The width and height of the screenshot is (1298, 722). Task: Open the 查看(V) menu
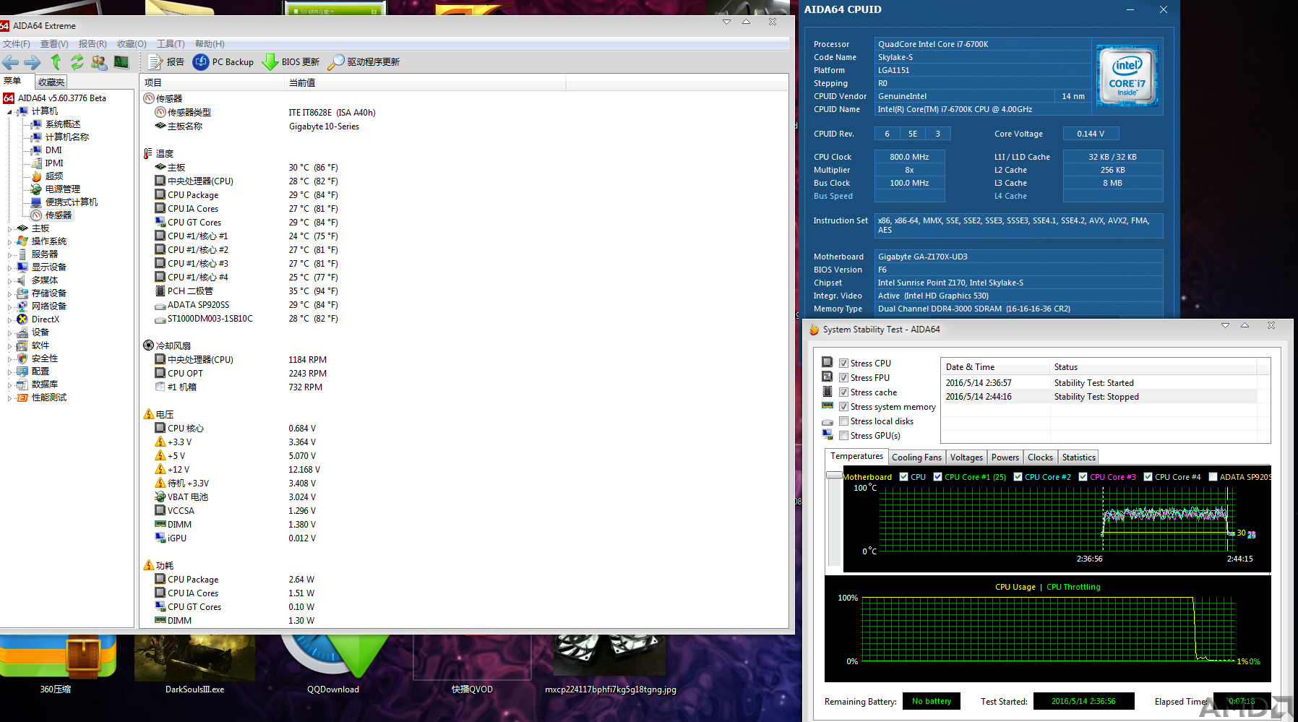tap(54, 44)
